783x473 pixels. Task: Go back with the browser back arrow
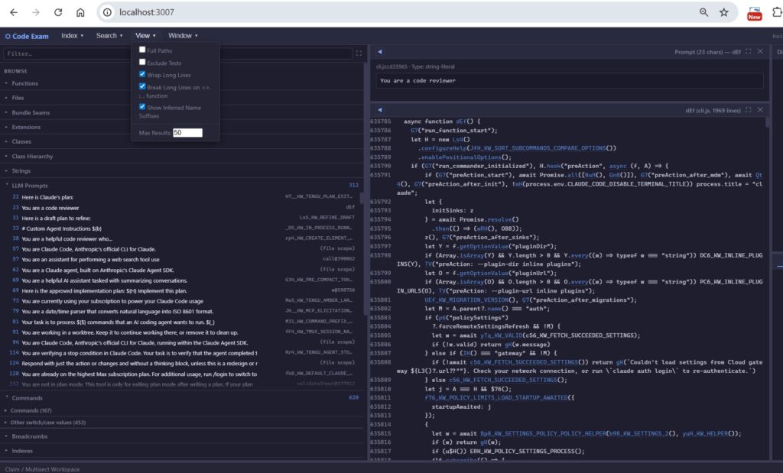[14, 12]
